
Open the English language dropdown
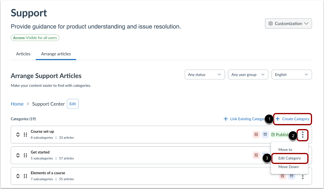tap(292, 75)
